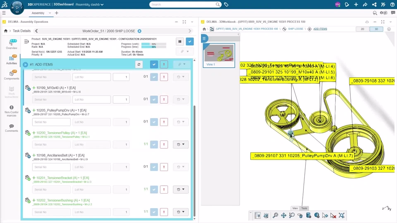
Task: Mark the work order task complete
Action: click(x=190, y=41)
